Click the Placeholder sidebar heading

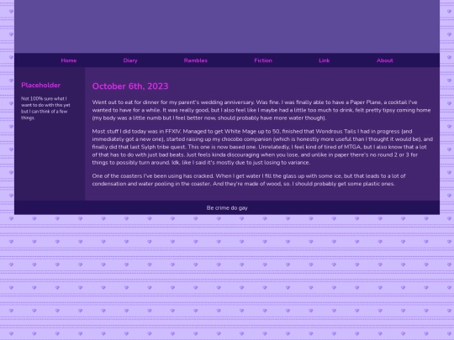click(x=41, y=85)
